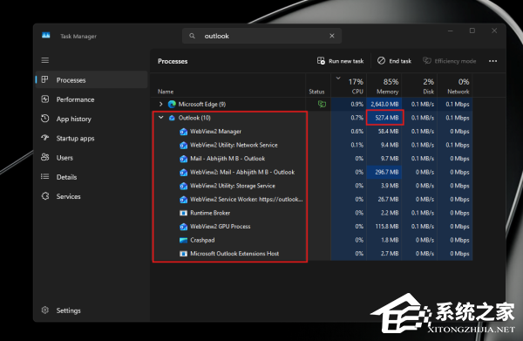Click the green efficiency leaf status icon
Viewport: 523px width, 341px height.
pos(322,104)
